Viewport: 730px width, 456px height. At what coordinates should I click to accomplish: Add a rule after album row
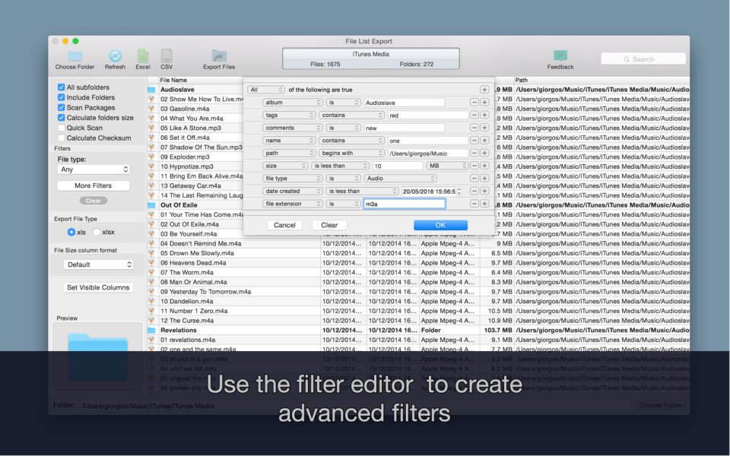coord(484,103)
